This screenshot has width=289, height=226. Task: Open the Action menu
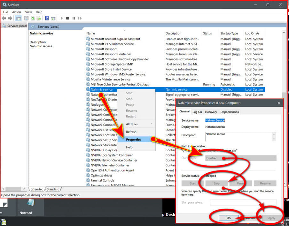[x=17, y=12]
